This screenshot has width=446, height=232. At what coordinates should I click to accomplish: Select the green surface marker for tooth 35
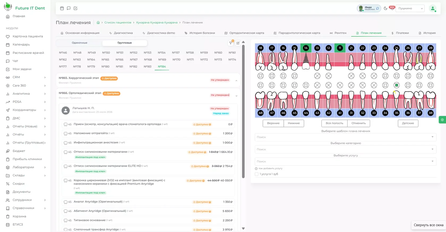(397, 85)
